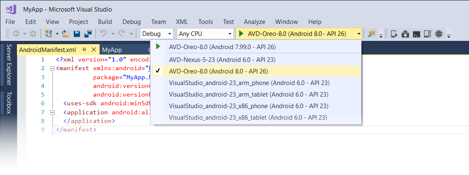469x175 pixels.
Task: Click the round profiler icon in toolbar
Action: [439, 34]
